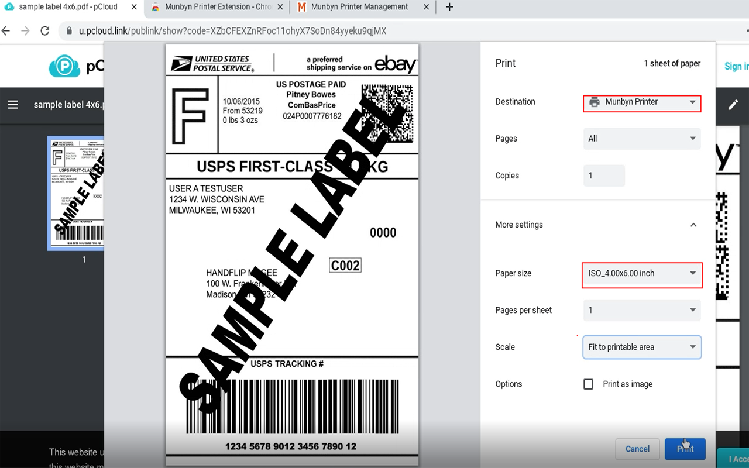This screenshot has height=468, width=749.
Task: Click the URL in the address bar
Action: pyautogui.click(x=232, y=30)
